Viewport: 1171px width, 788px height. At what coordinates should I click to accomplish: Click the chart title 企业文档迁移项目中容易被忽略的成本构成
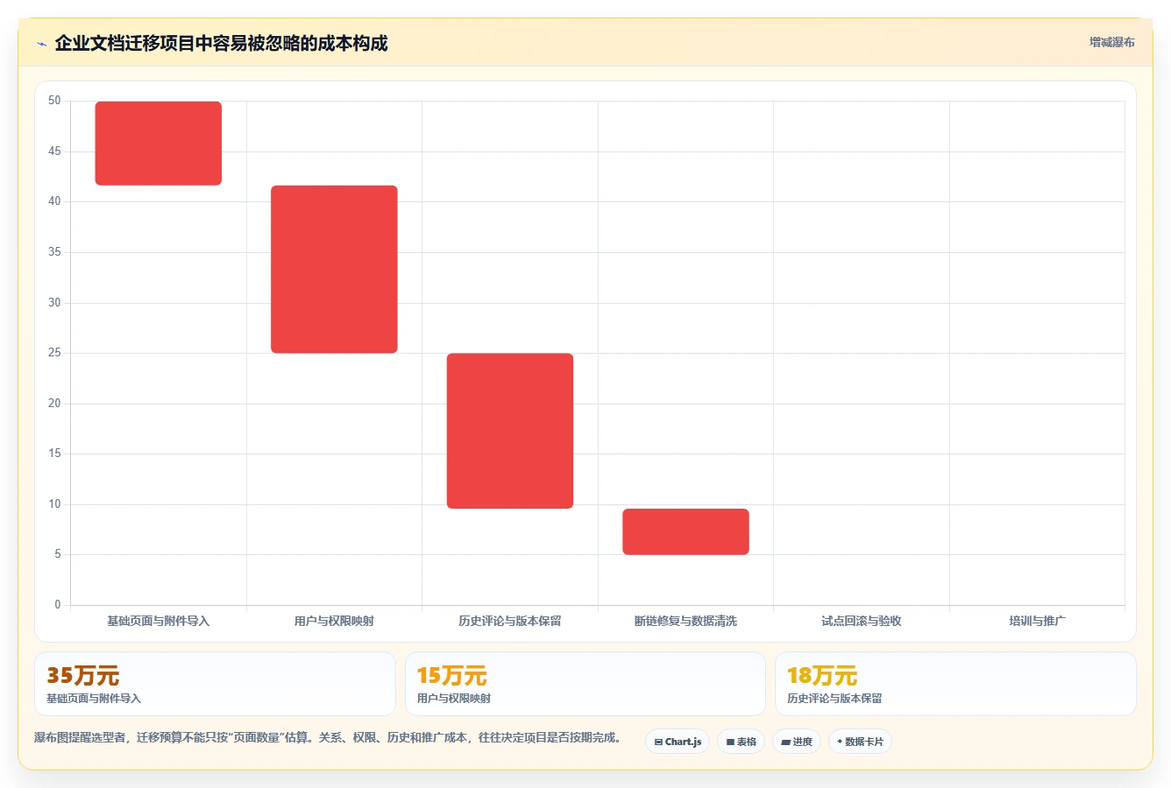(x=221, y=43)
